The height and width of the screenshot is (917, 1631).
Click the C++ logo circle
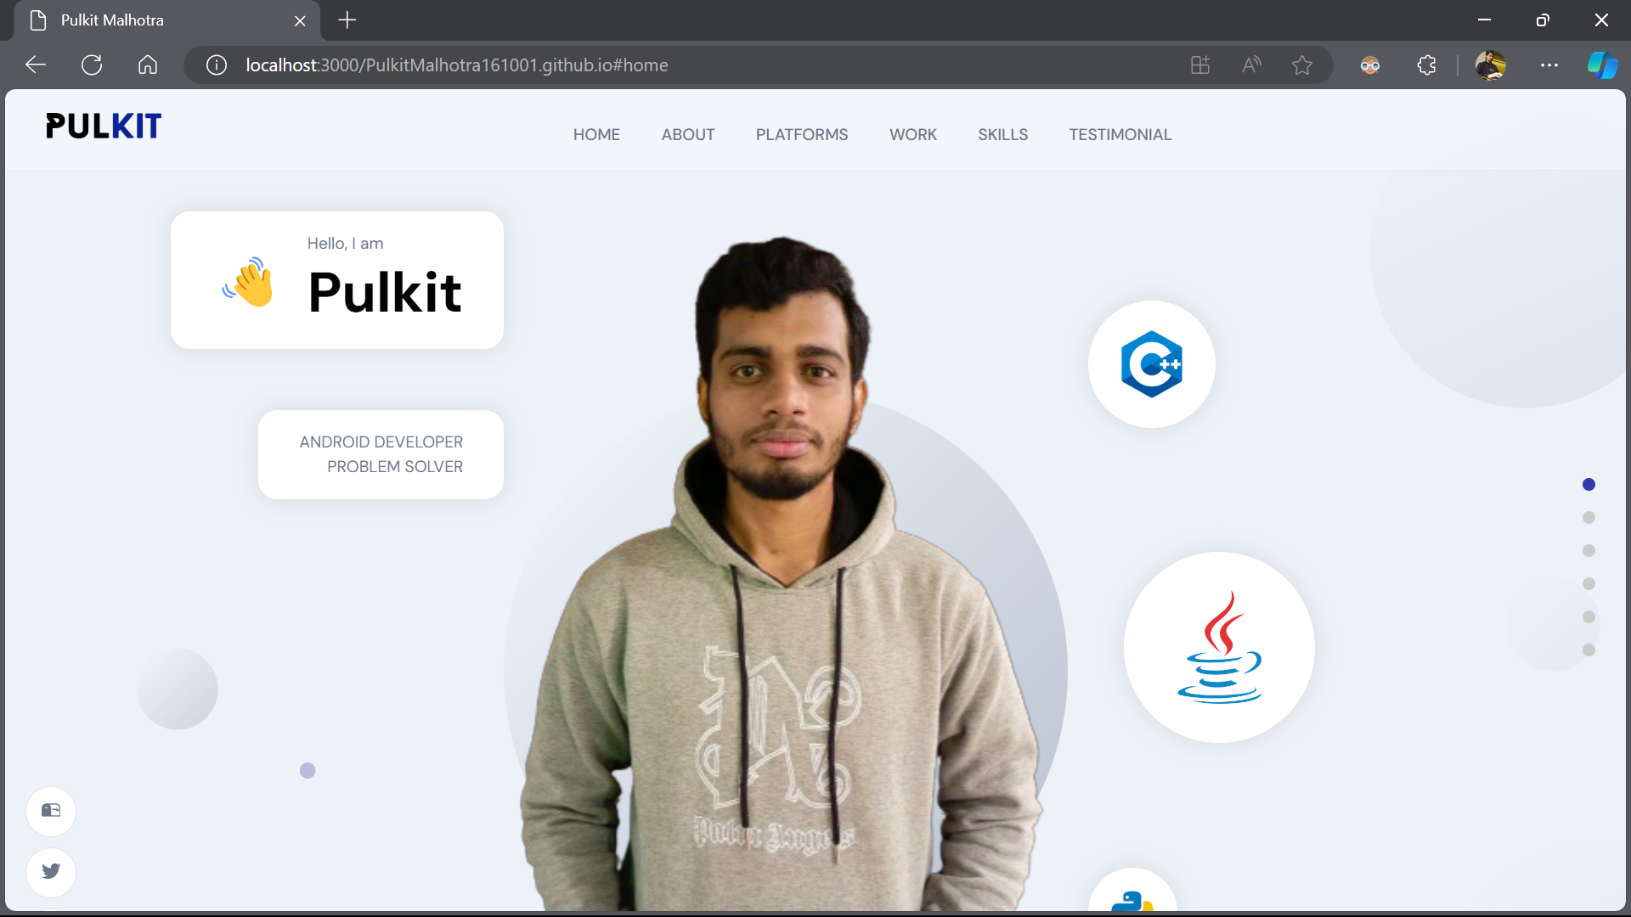pos(1151,364)
